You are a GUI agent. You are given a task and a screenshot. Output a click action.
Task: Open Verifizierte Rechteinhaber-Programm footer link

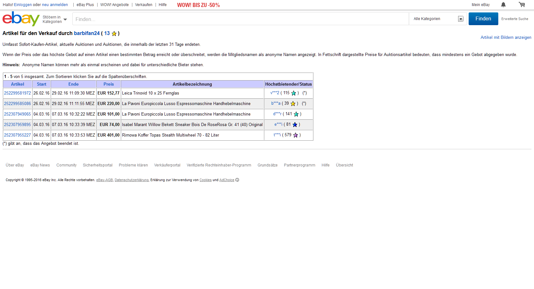[x=219, y=165]
